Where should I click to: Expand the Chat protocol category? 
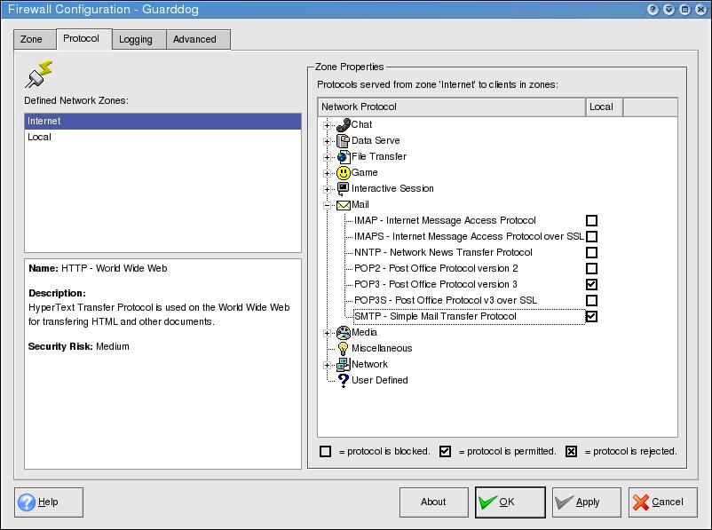(x=328, y=125)
